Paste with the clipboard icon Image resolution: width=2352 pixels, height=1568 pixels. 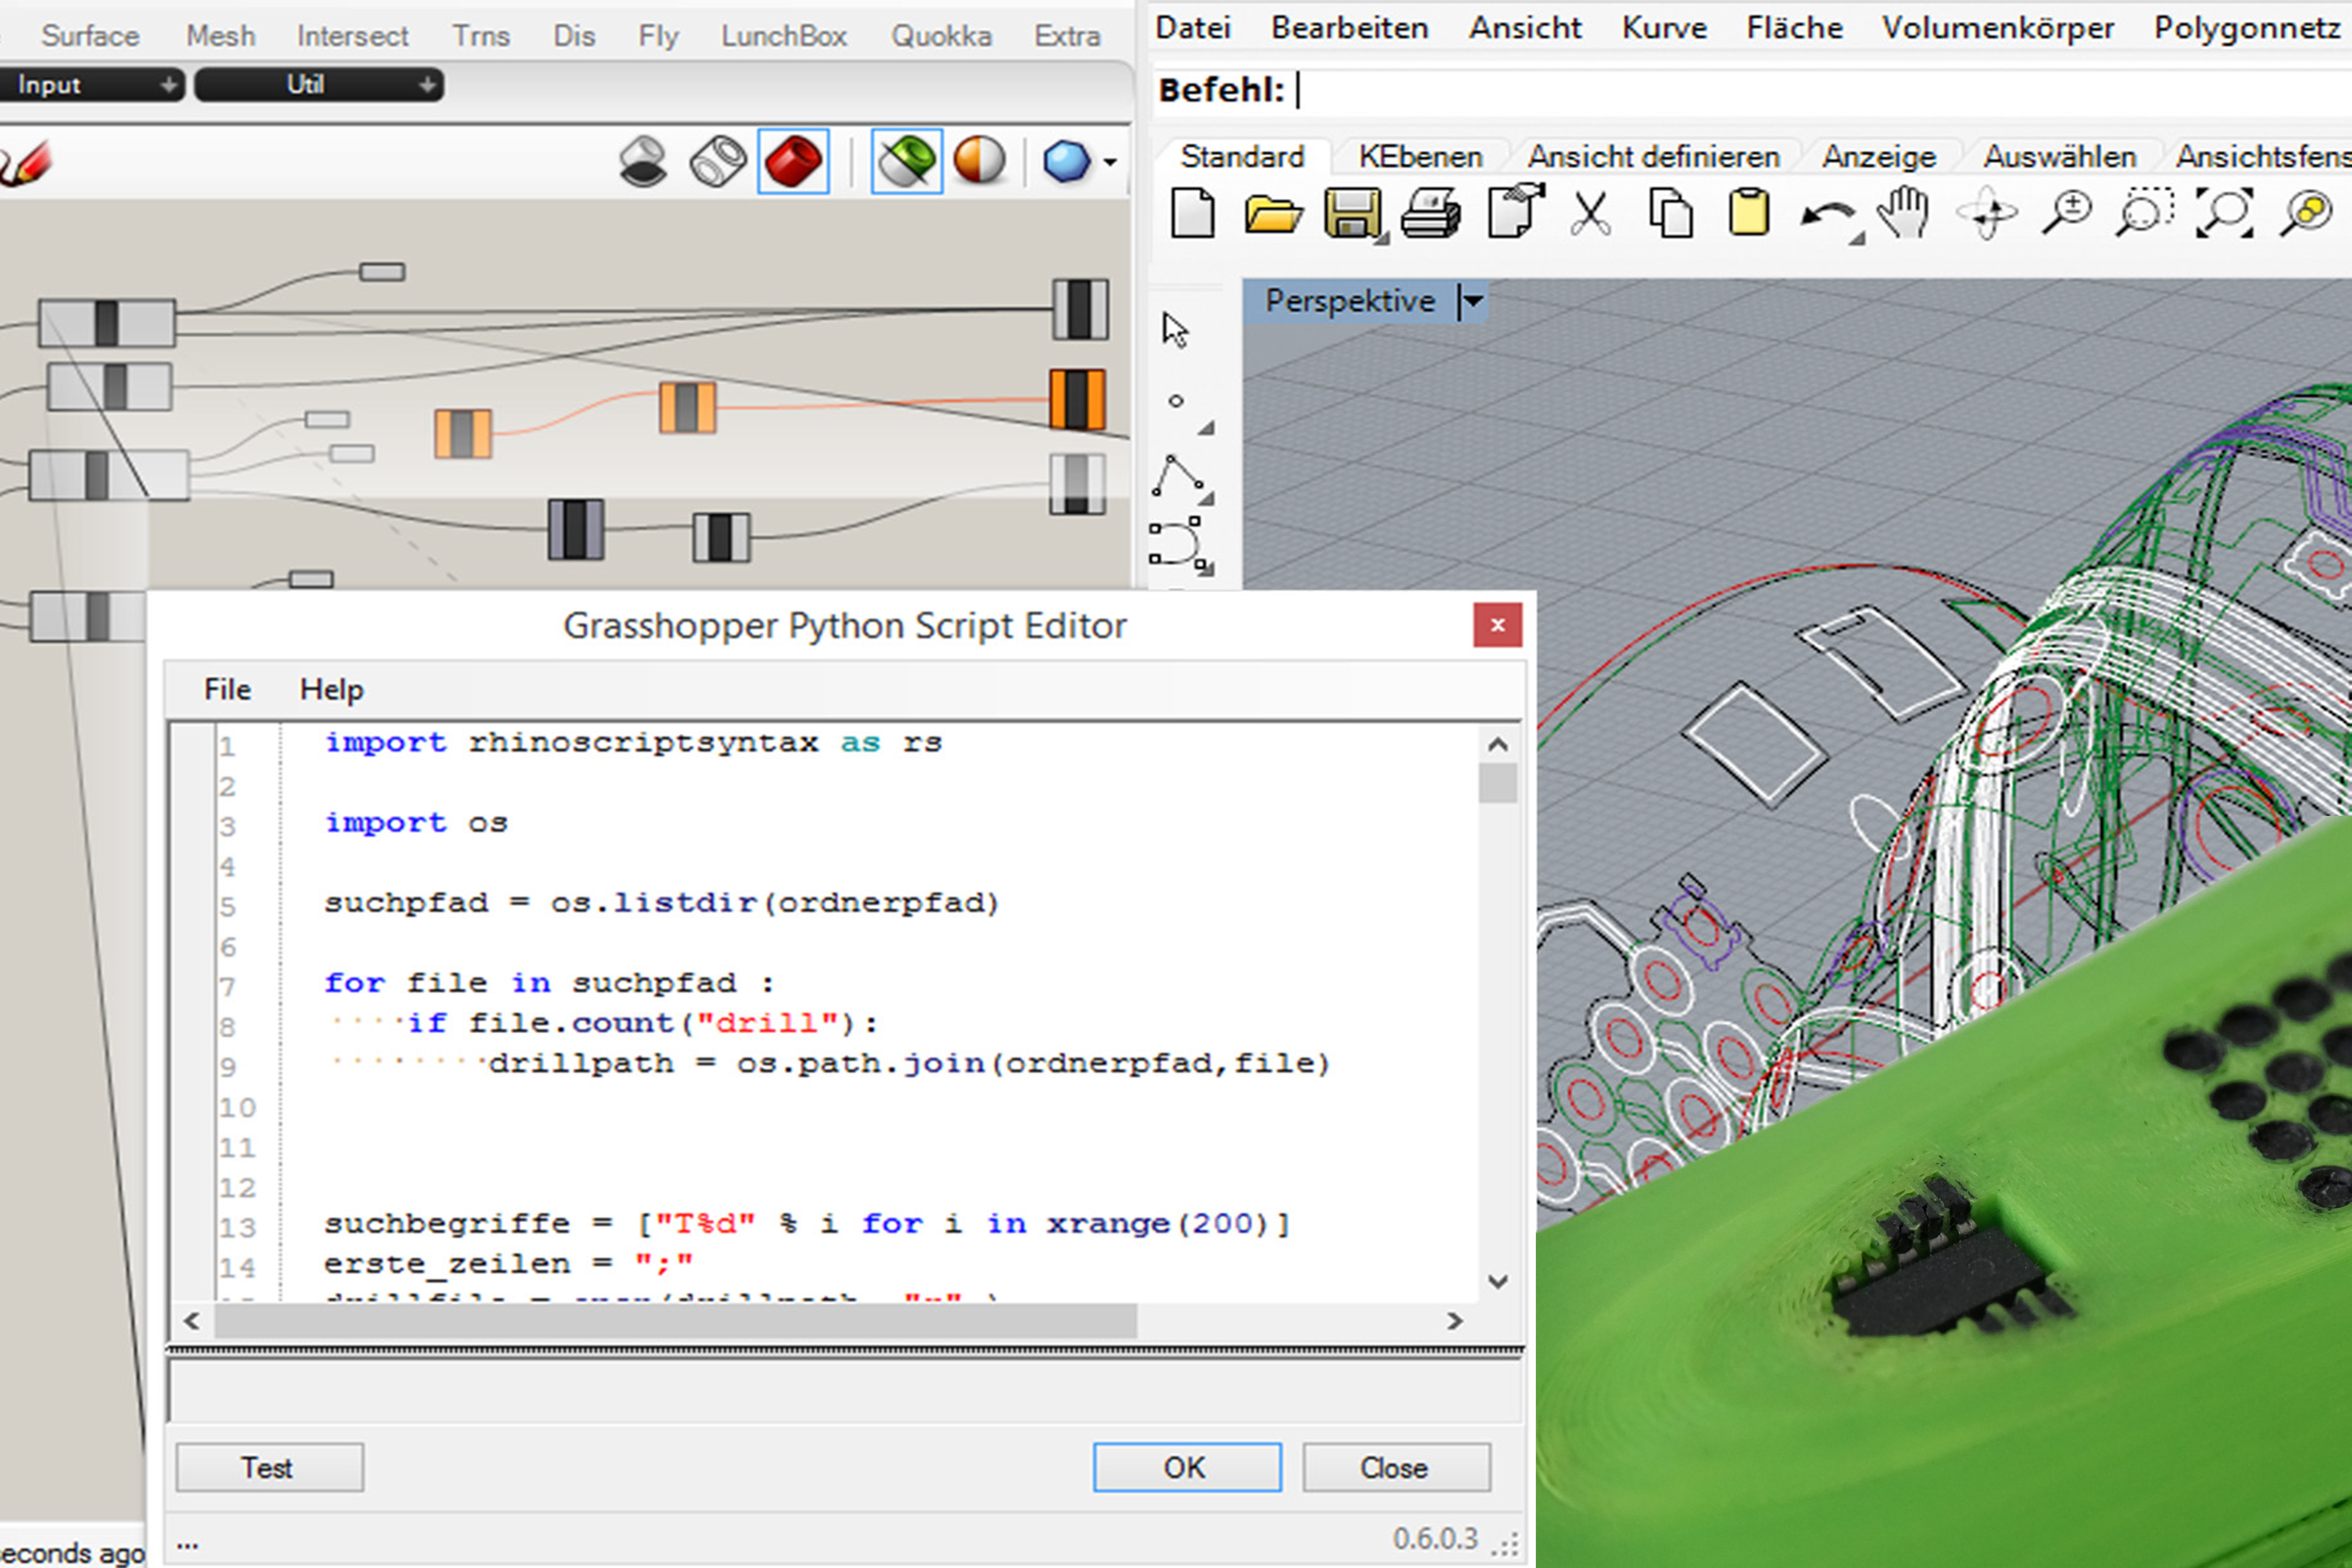(x=1749, y=212)
